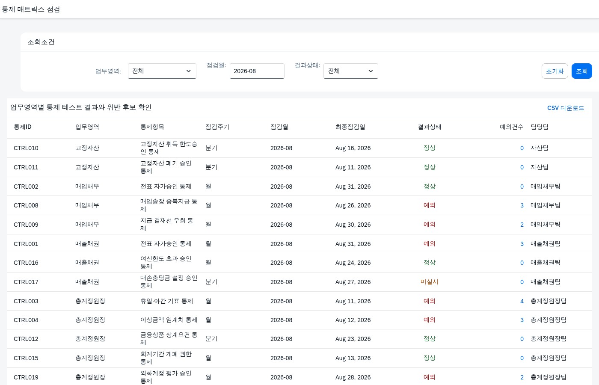The image size is (599, 385).
Task: Select the CTRL015 row ID
Action: (26, 358)
